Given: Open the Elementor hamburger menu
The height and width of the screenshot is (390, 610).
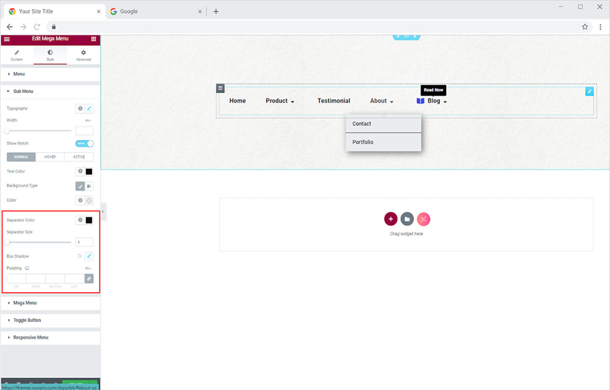Looking at the screenshot, I should (7, 39).
